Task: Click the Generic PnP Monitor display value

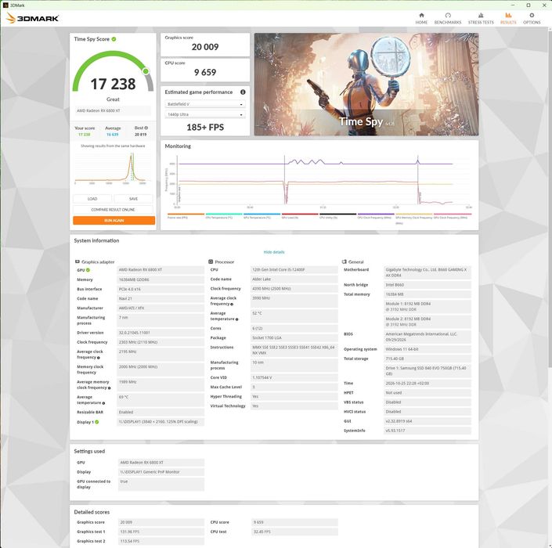Action: point(161,471)
